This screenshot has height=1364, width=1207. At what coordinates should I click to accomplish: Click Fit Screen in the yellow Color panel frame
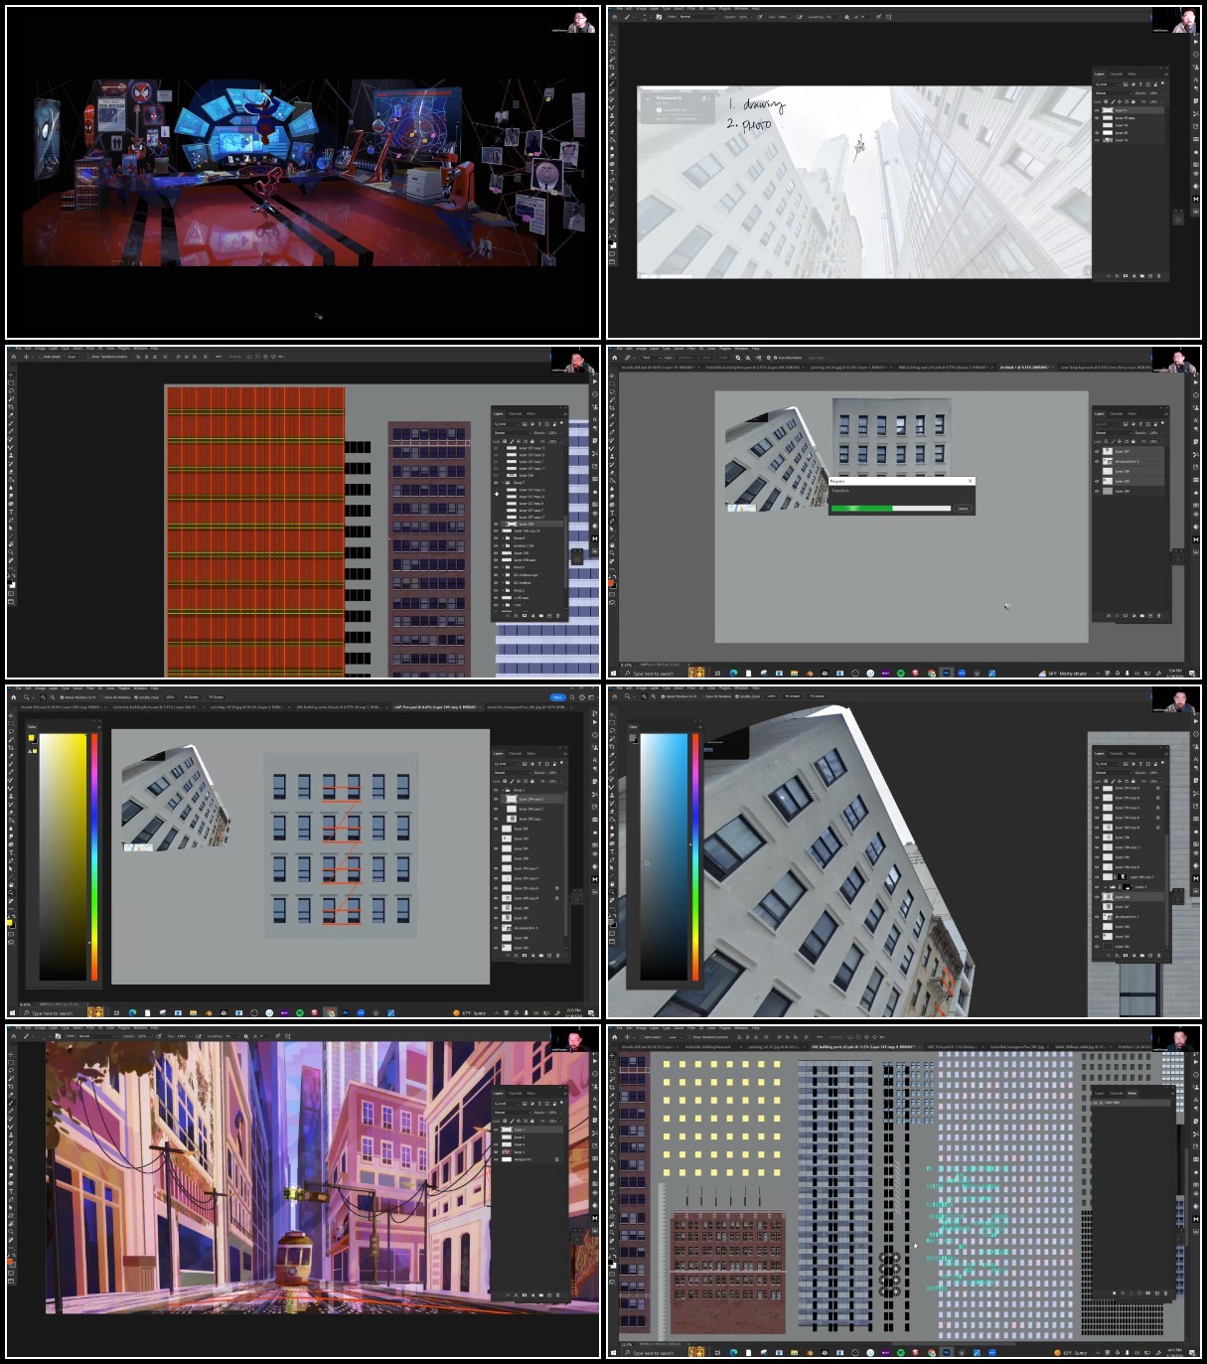click(191, 696)
